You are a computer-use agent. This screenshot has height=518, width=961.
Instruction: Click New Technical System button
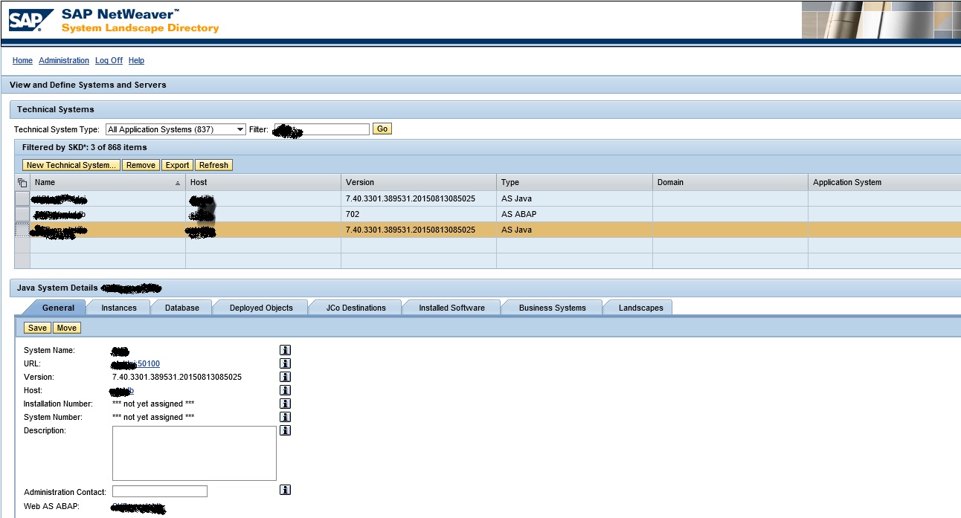pyautogui.click(x=71, y=165)
